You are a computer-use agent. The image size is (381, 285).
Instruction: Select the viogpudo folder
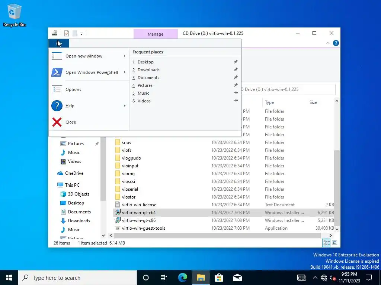point(131,158)
